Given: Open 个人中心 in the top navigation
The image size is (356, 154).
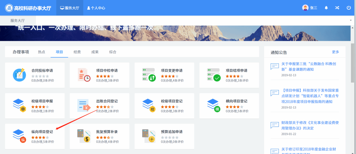Looking at the screenshot, I should [96, 8].
